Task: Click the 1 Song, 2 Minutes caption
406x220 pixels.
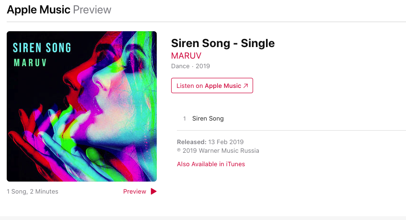Action: click(33, 192)
